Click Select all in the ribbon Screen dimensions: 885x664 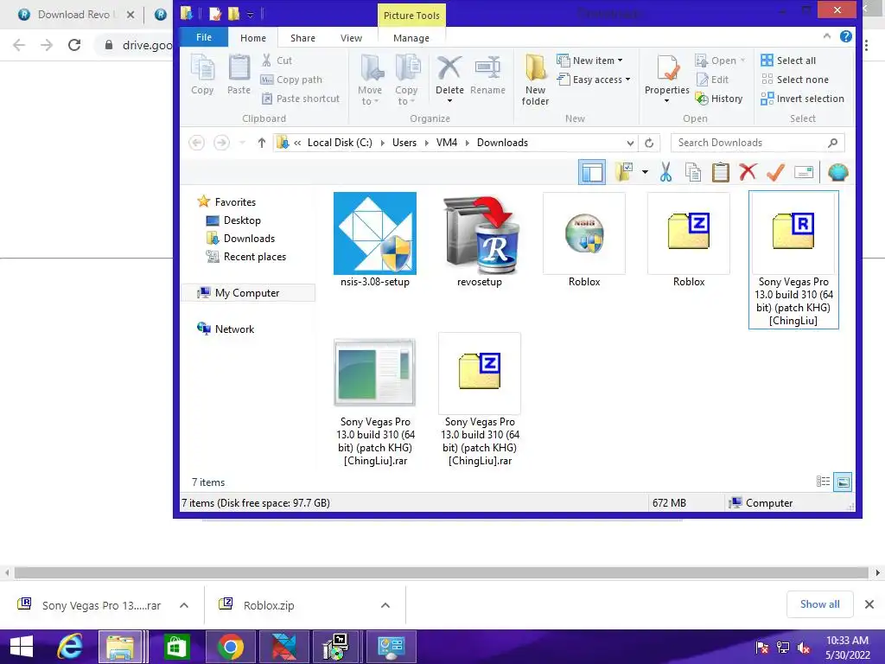click(x=788, y=61)
